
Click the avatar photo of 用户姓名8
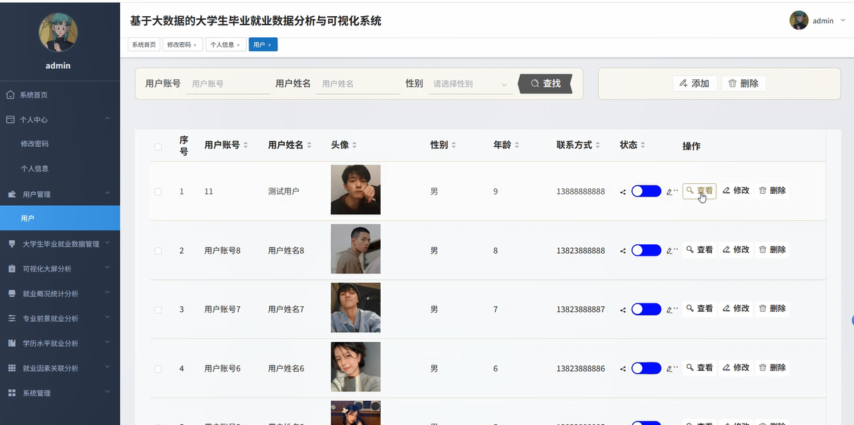tap(355, 249)
